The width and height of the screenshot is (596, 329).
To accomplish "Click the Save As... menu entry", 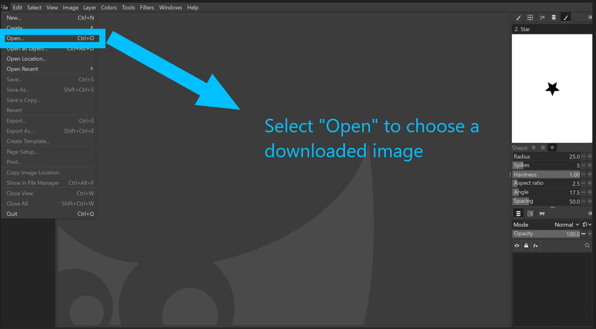I will (x=49, y=90).
